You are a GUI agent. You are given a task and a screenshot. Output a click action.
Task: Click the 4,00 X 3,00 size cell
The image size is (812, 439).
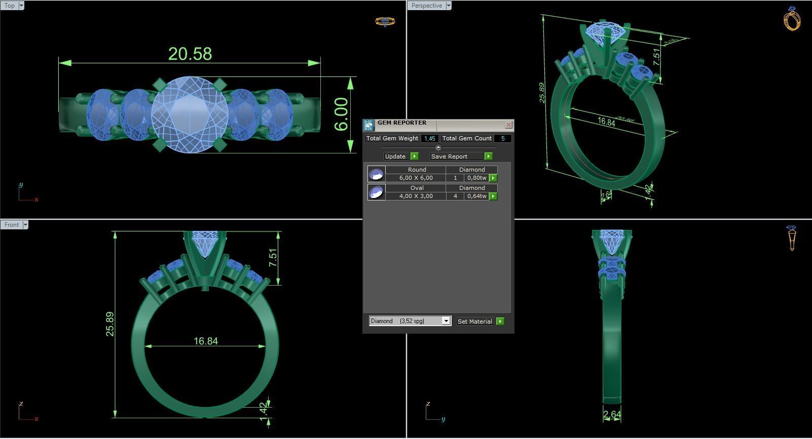(x=416, y=196)
